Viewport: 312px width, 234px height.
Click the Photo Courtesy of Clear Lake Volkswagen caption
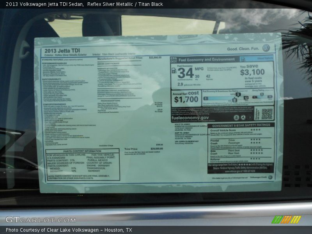coord(69,230)
